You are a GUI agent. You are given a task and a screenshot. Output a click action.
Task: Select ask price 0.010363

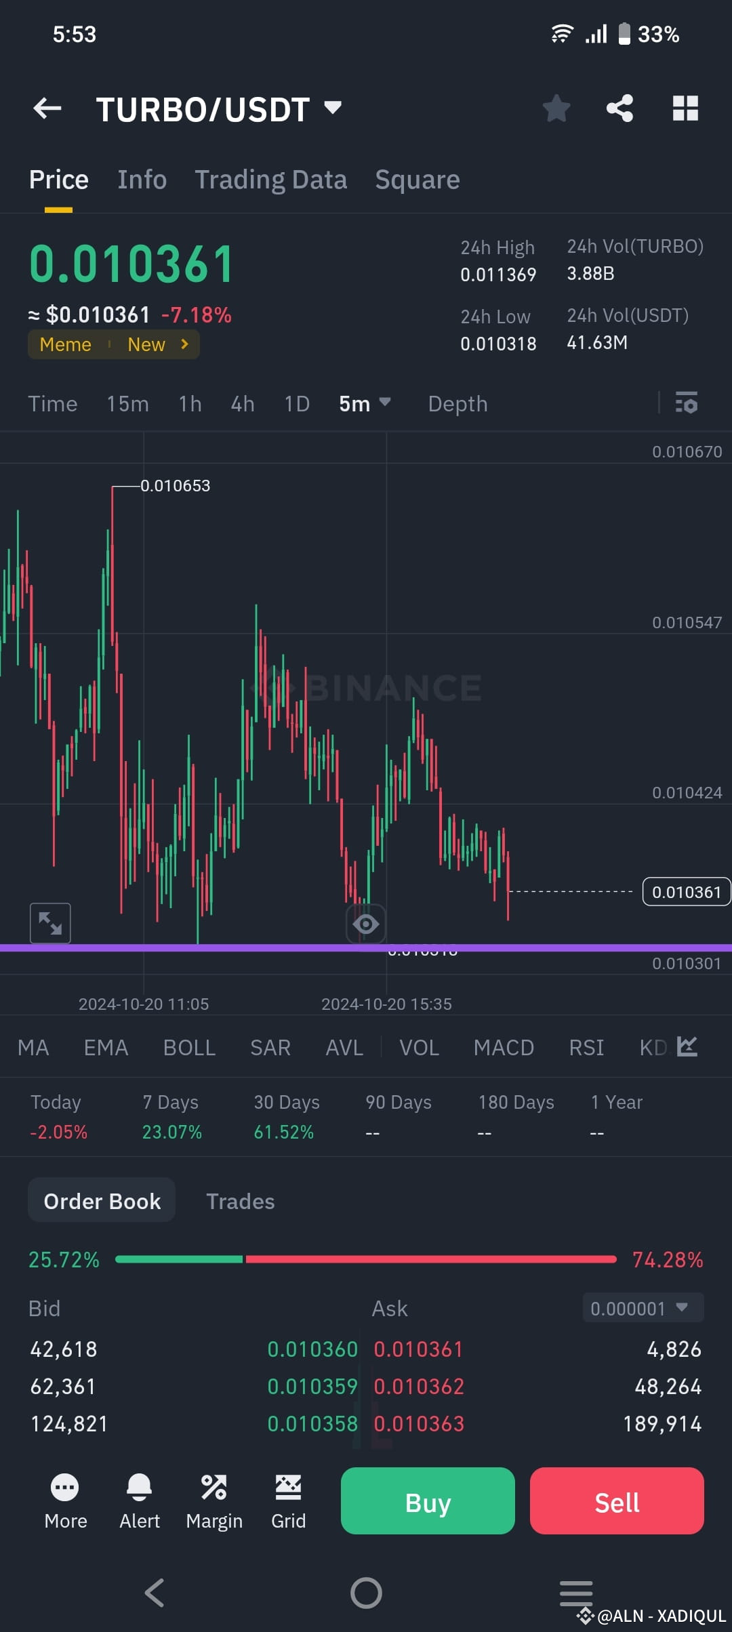tap(419, 1424)
